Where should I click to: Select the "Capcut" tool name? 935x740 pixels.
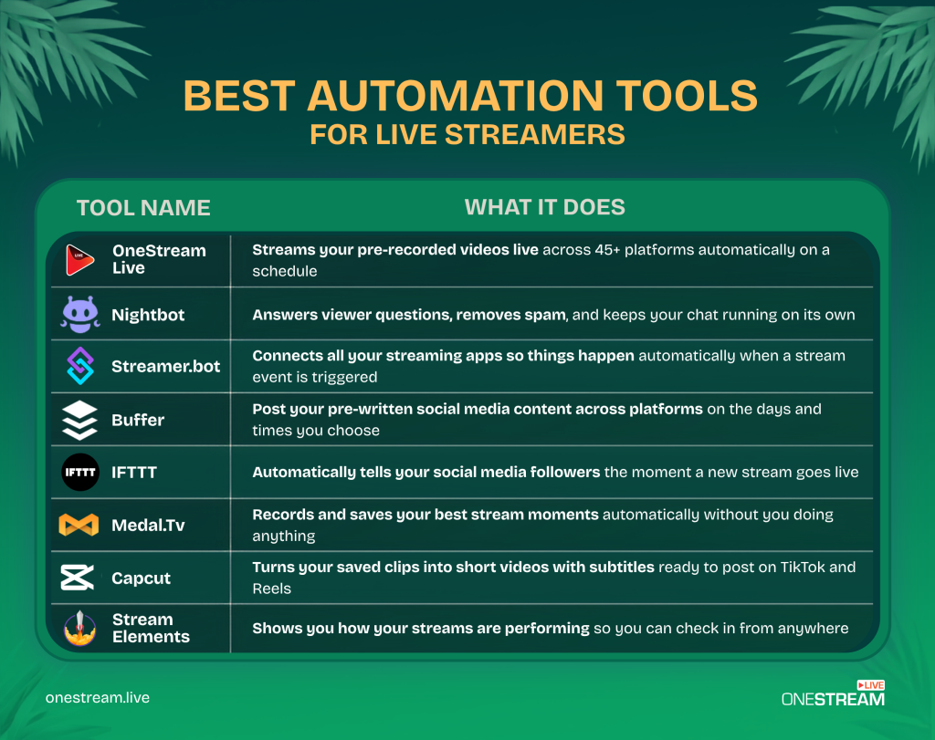coord(141,578)
